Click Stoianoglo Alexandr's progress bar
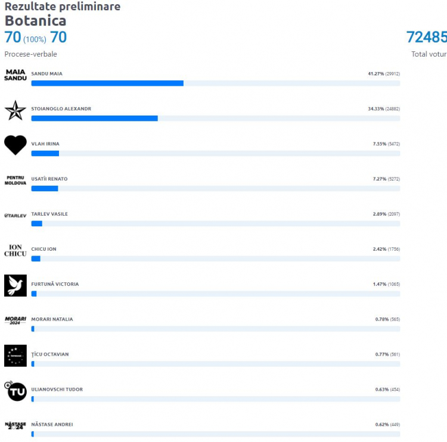 [x=216, y=119]
